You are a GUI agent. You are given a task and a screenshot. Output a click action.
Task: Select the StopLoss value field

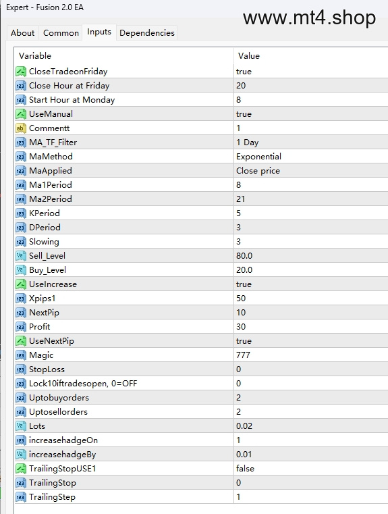[x=310, y=369]
